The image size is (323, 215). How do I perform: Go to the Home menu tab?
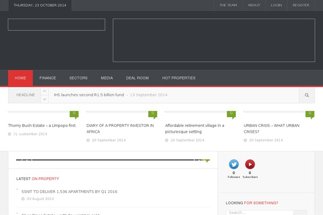pyautogui.click(x=20, y=78)
